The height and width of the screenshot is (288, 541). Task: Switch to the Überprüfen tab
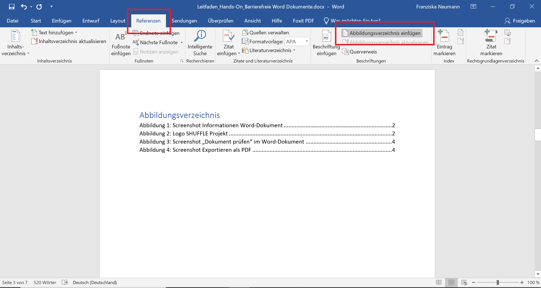click(220, 21)
